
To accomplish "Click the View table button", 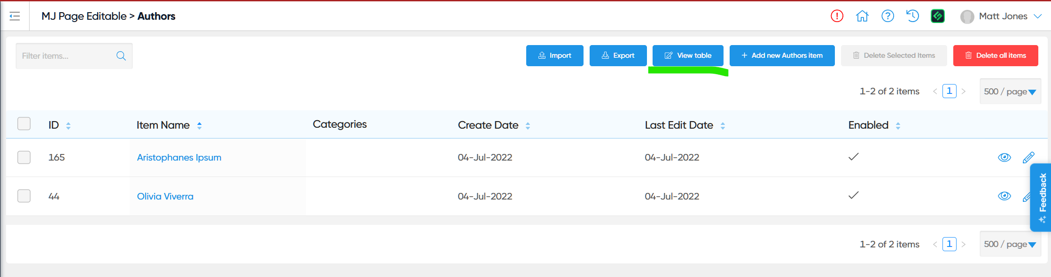I will tap(687, 55).
